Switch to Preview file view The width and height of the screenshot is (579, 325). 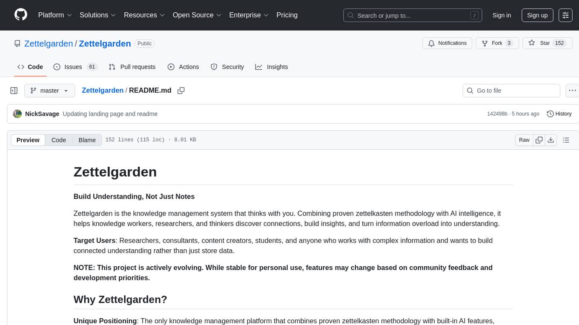pos(28,140)
